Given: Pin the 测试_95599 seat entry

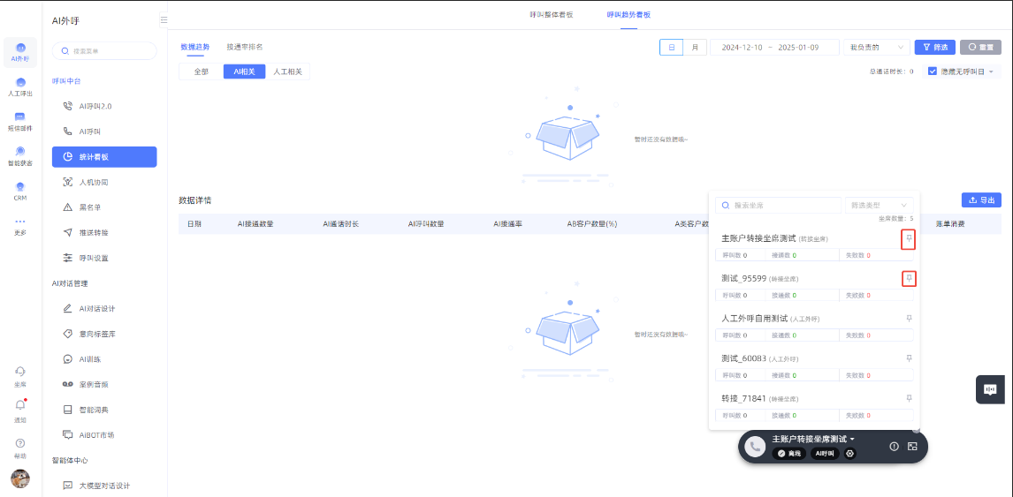Looking at the screenshot, I should pos(909,278).
